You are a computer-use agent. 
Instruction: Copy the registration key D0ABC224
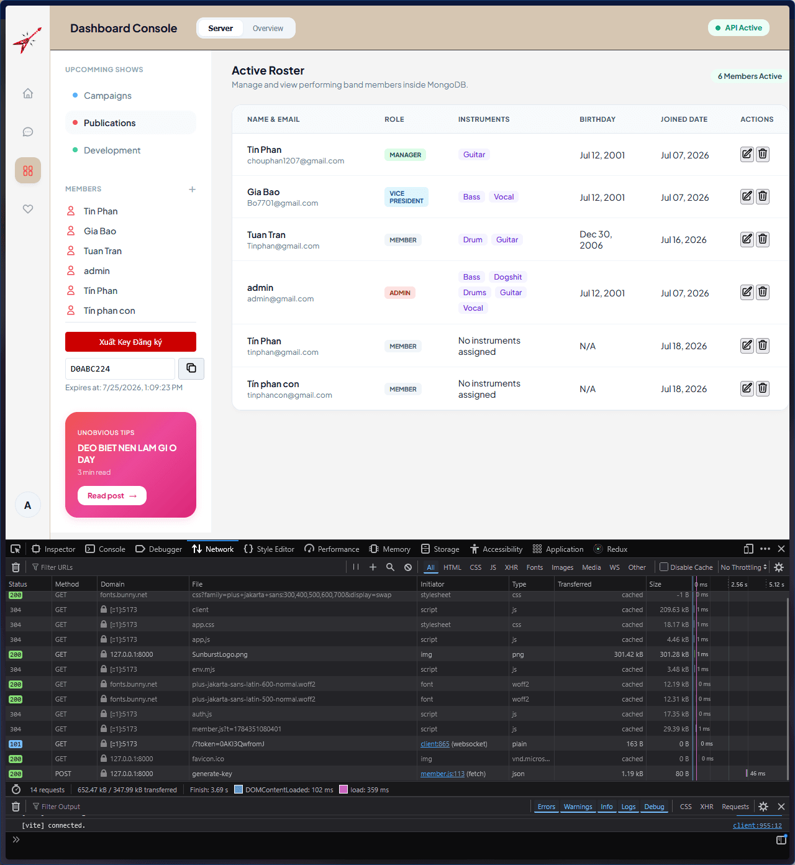(191, 368)
